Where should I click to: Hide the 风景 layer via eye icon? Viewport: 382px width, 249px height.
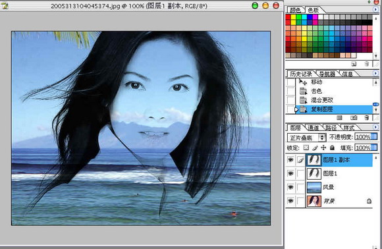290,187
